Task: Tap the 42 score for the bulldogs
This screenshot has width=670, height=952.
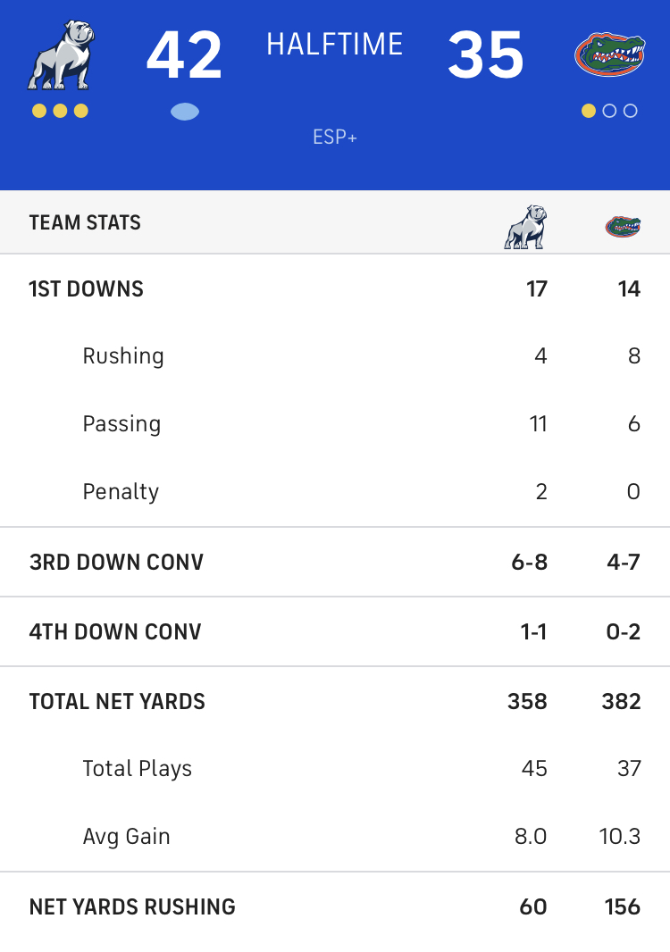Action: pyautogui.click(x=185, y=55)
